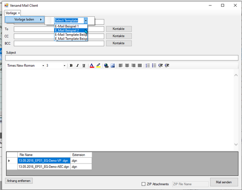Justify the text alignment
Image resolution: width=242 pixels, height=190 pixels.
tap(140, 66)
